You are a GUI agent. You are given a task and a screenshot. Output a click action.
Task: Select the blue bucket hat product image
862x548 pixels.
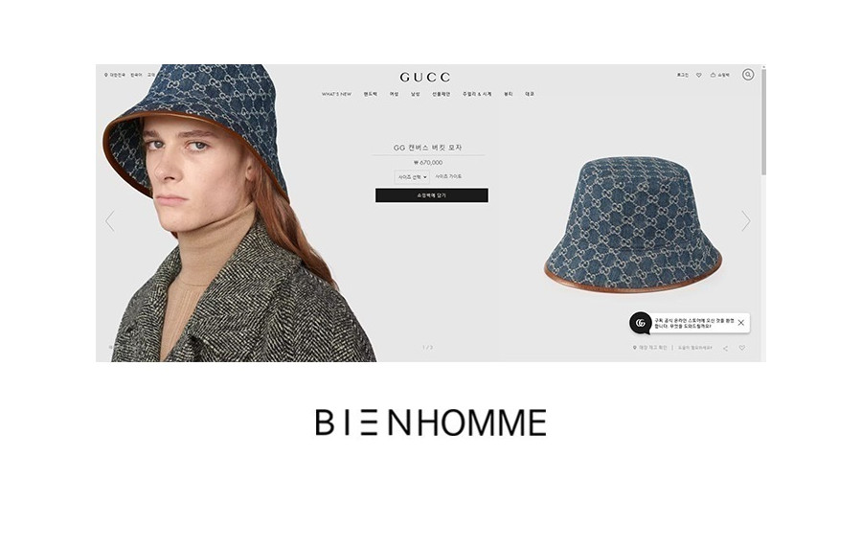(x=632, y=224)
